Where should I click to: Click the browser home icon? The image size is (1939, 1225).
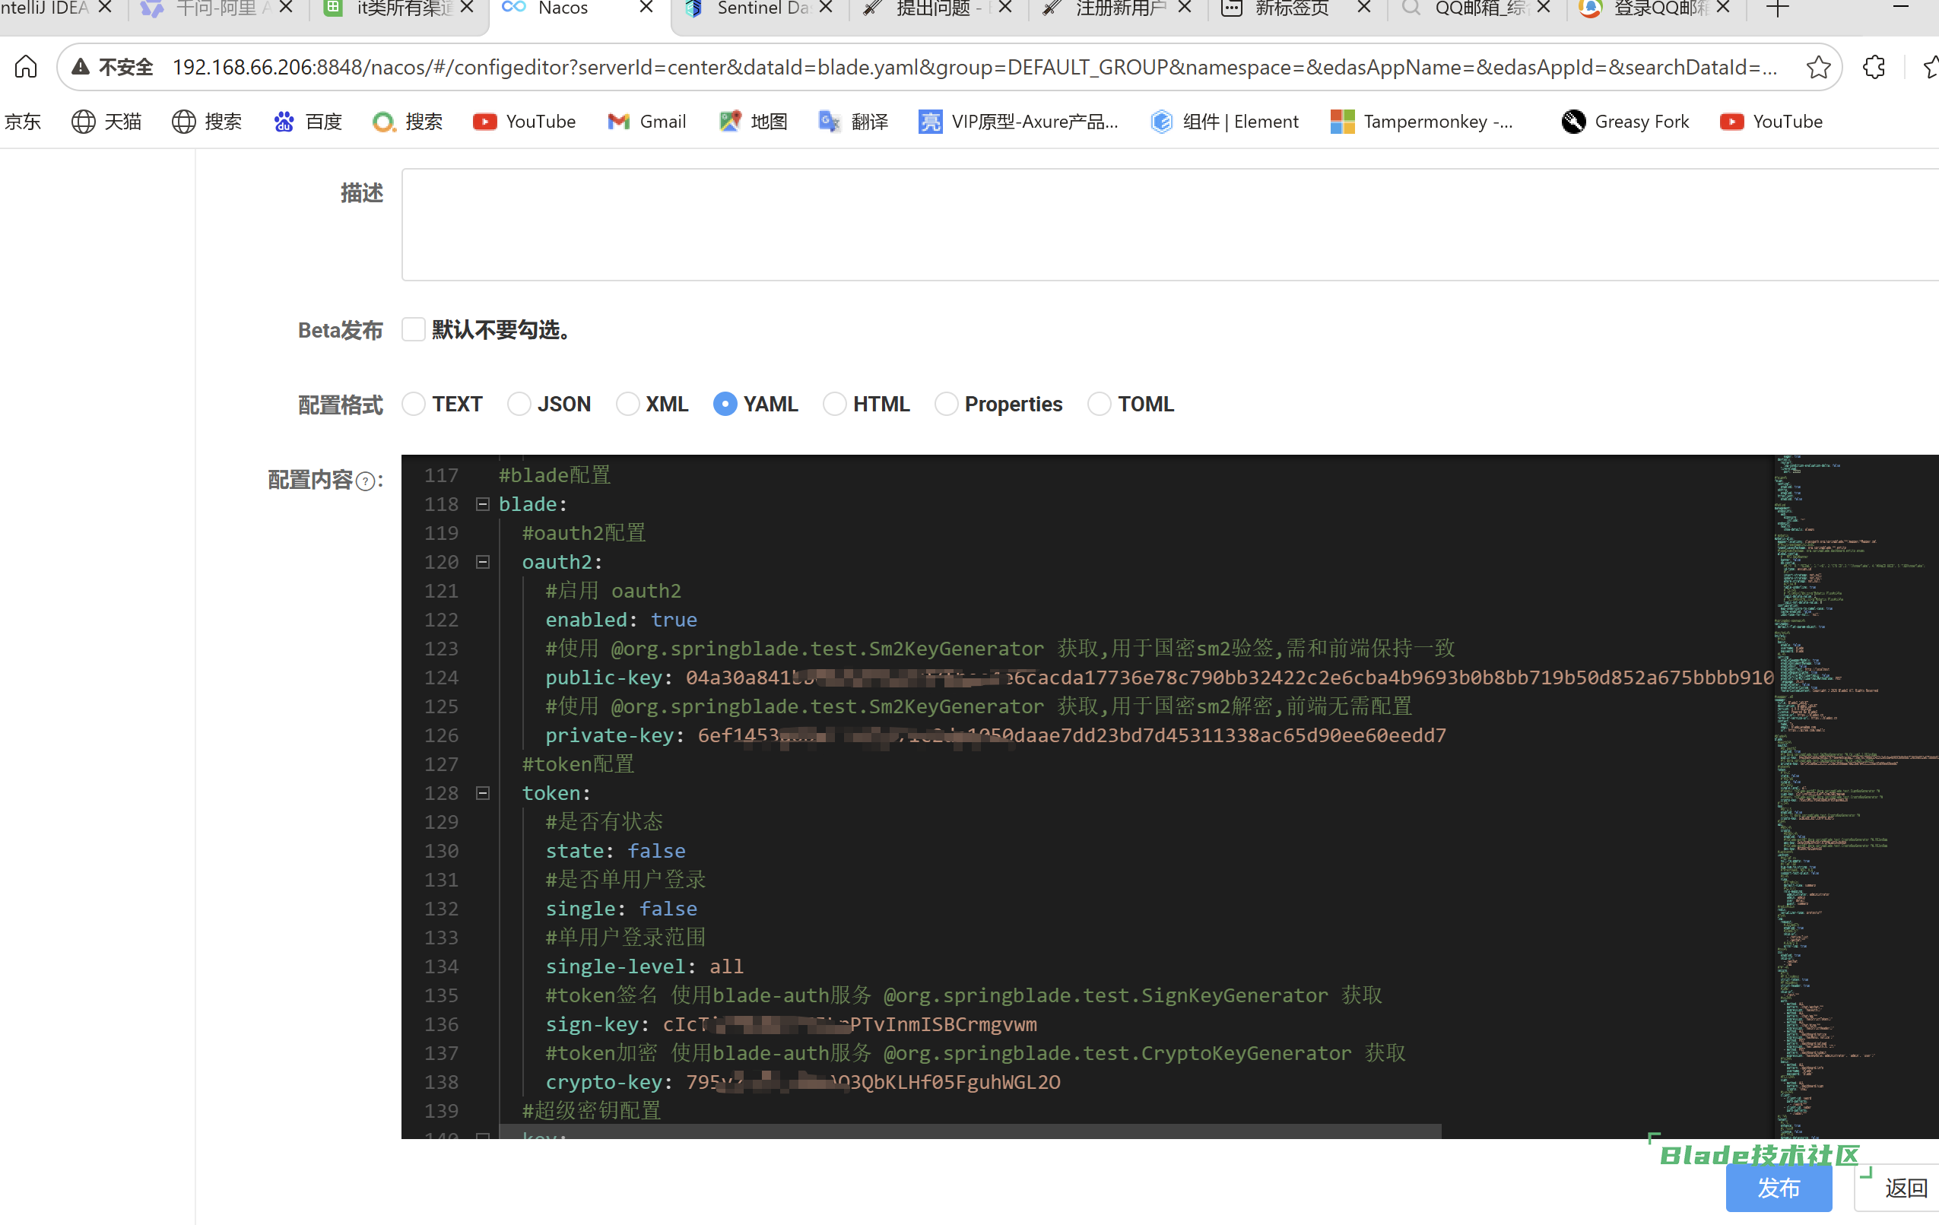tap(26, 67)
